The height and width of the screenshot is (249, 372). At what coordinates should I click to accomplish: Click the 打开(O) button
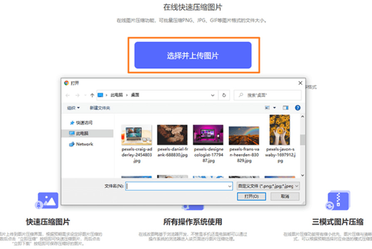251,196
